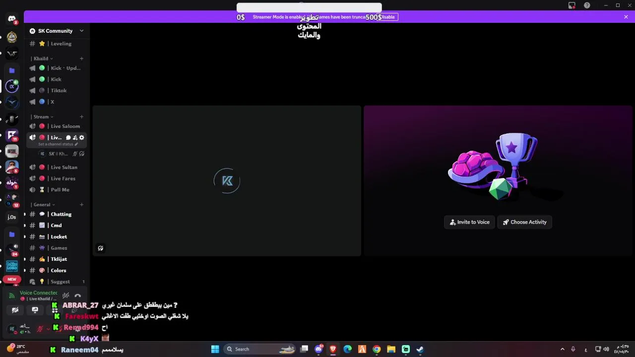Open the Windows Start menu
The height and width of the screenshot is (357, 635).
click(215, 349)
